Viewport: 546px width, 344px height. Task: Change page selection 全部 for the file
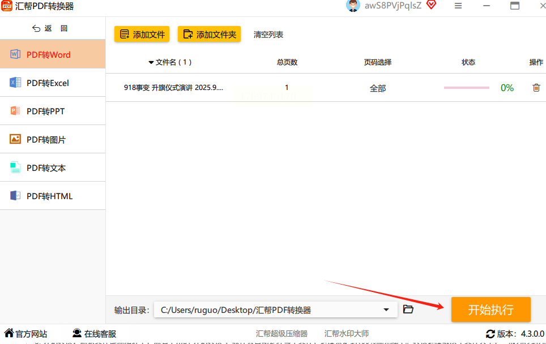point(378,88)
